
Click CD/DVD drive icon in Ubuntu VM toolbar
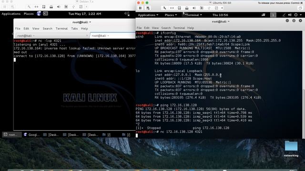point(187,8)
